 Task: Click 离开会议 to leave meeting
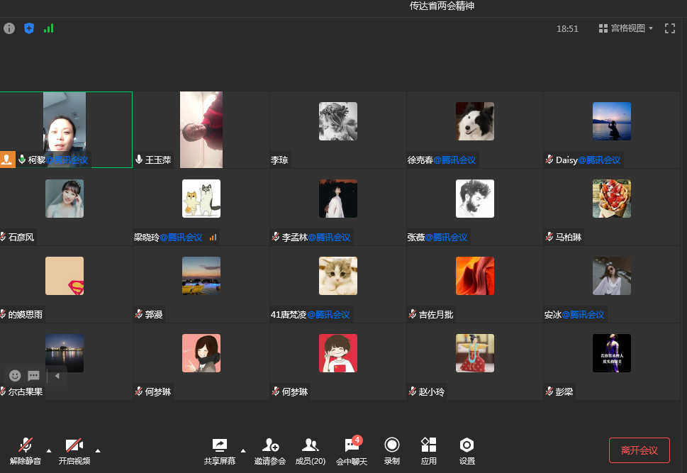[639, 450]
